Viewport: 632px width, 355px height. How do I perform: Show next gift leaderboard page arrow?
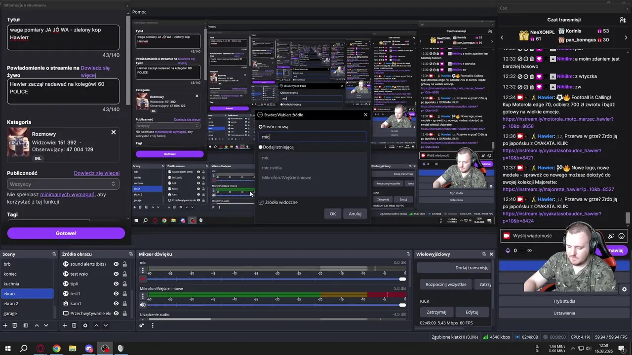626,38
